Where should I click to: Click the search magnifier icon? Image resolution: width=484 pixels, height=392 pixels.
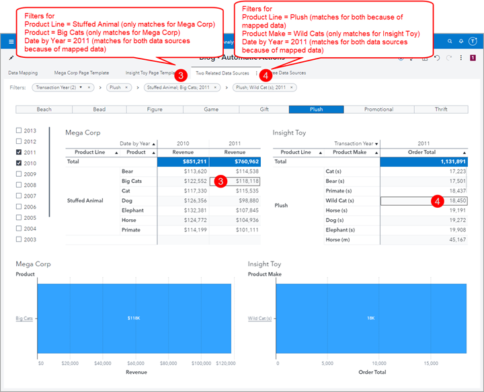point(450,41)
